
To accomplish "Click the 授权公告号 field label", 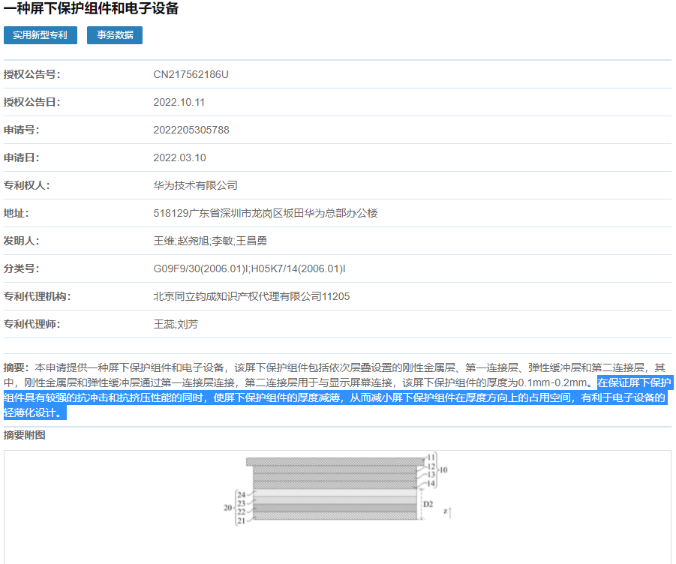I will click(x=32, y=74).
